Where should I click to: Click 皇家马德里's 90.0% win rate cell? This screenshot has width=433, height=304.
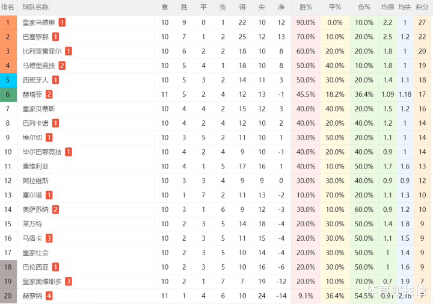point(306,22)
